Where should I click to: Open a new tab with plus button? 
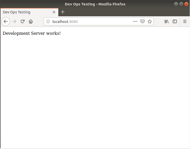point(63,12)
